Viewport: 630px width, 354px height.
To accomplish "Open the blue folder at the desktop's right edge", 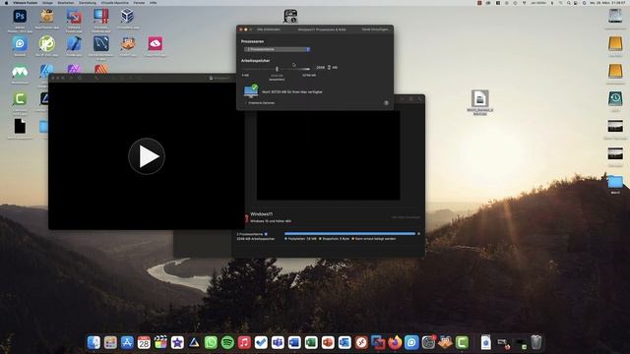I will (615, 181).
